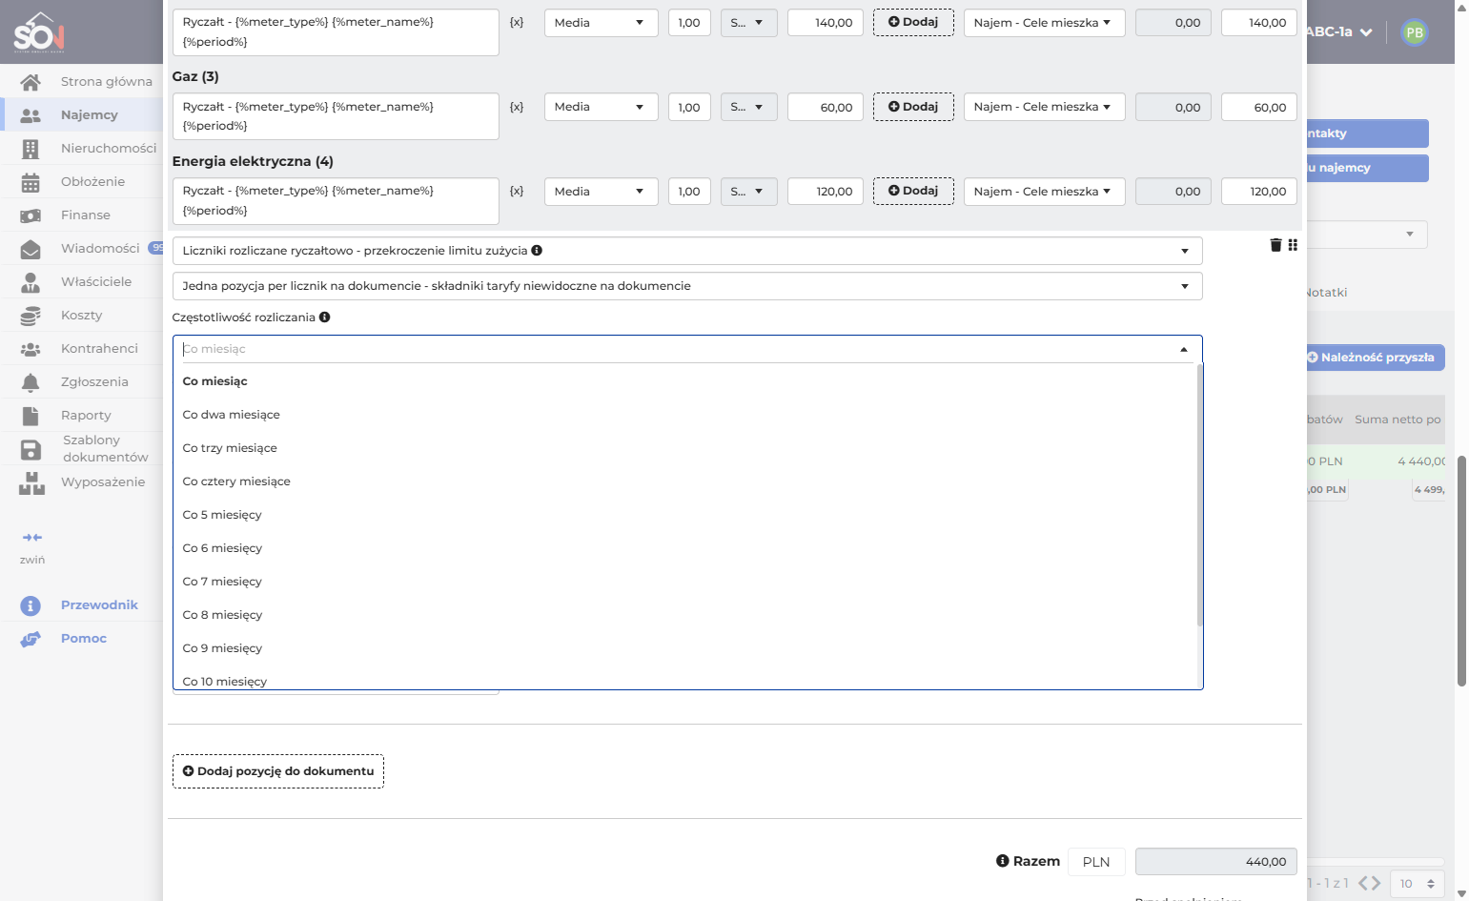Select Co dwa miesiące option
1469x901 pixels.
point(684,415)
